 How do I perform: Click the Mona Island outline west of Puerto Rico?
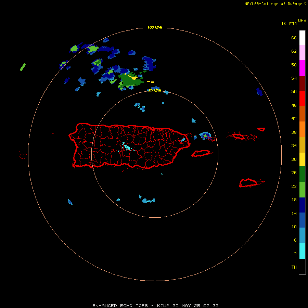point(23,156)
